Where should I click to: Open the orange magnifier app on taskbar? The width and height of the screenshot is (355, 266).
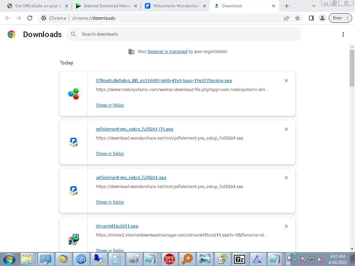pos(187,259)
